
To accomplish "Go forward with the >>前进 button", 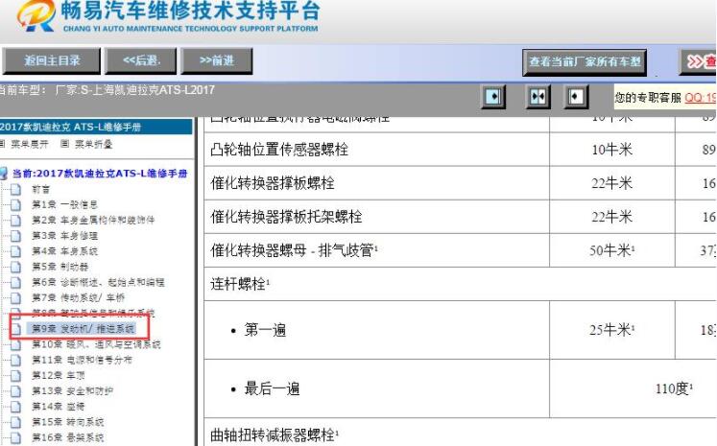I will click(x=217, y=60).
